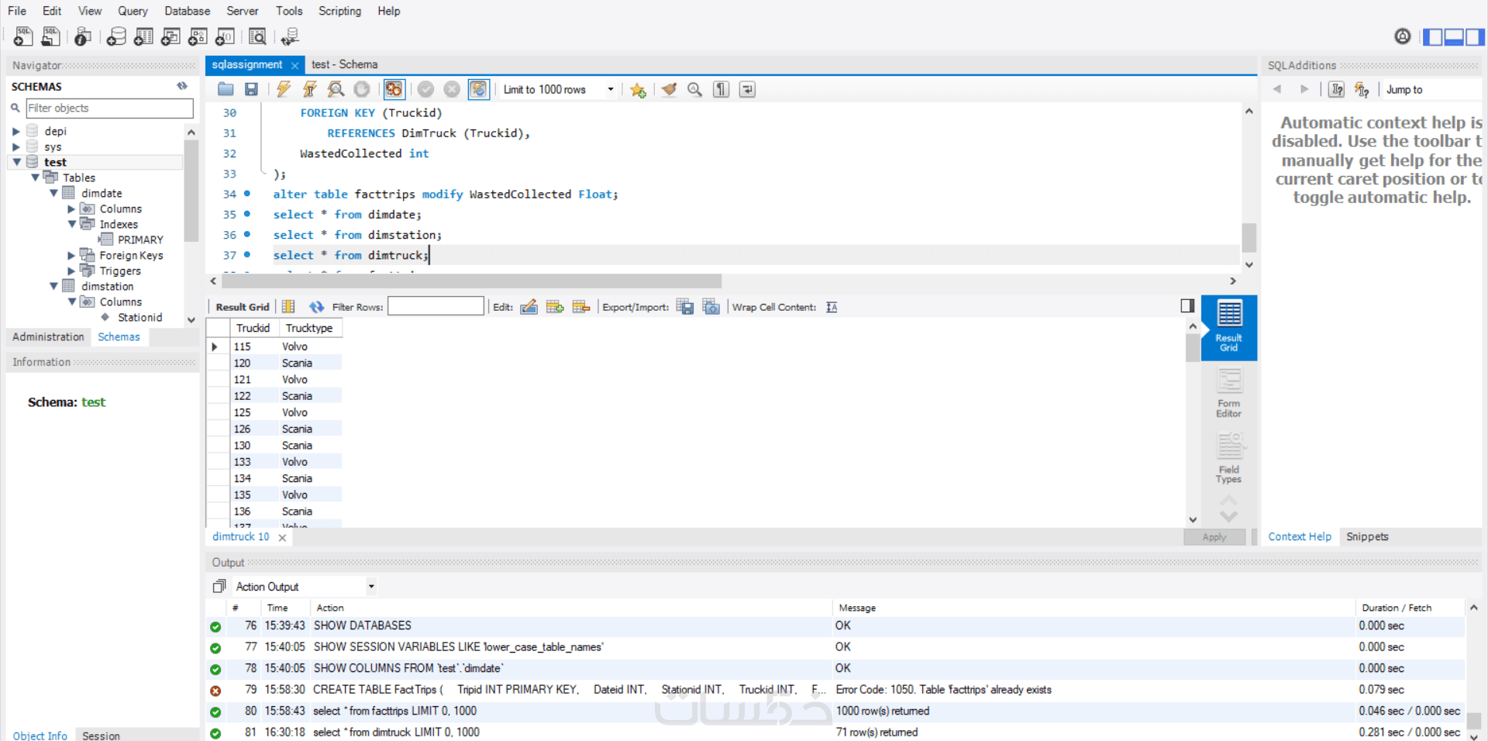
Task: Collapse the Tables node
Action: (35, 177)
